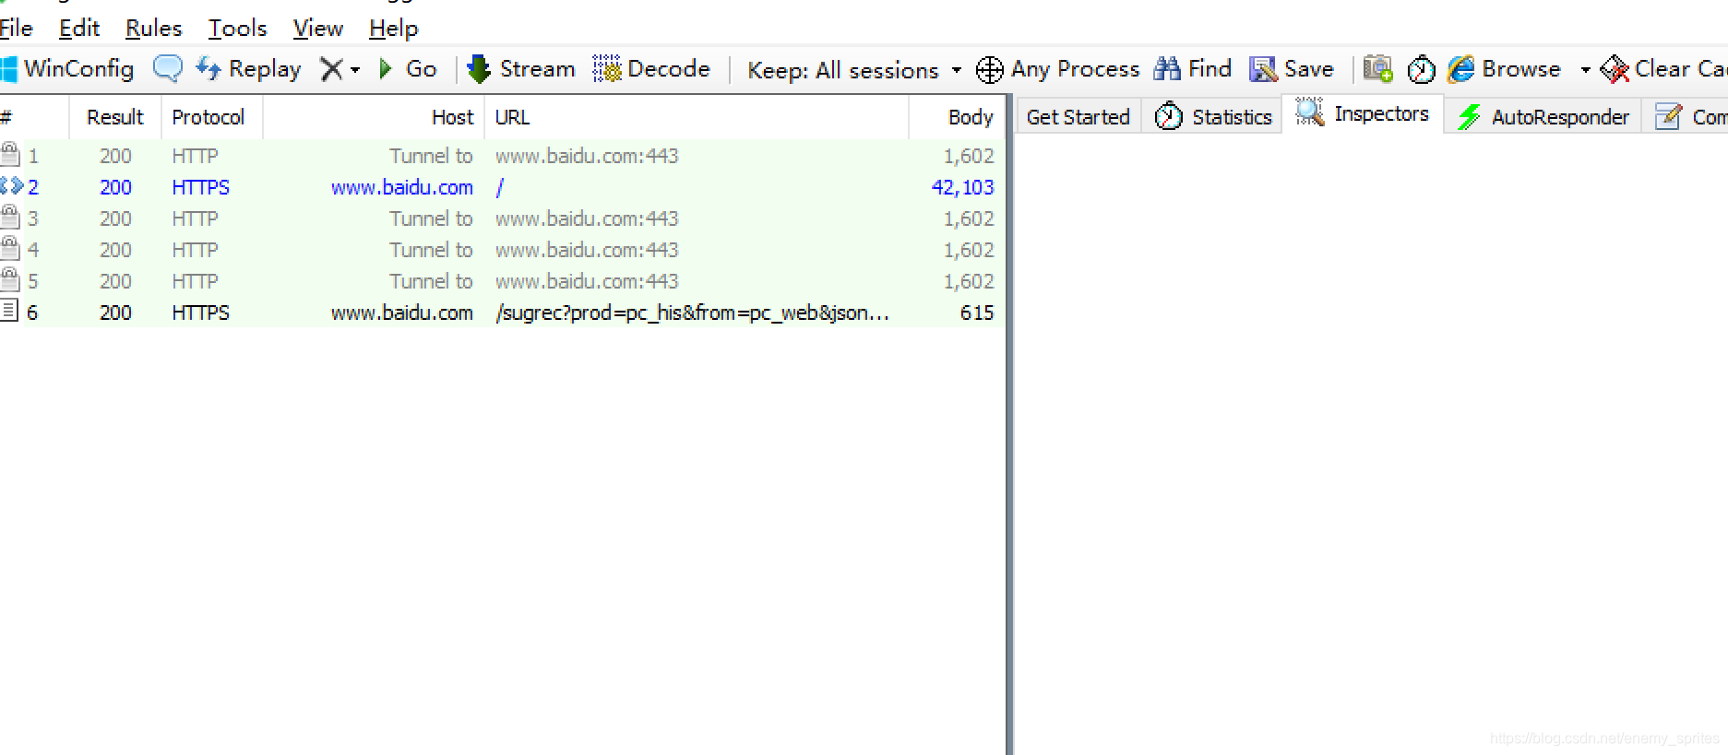Click the Browse Internet Explorer button
This screenshot has height=755, width=1728.
coord(1504,69)
